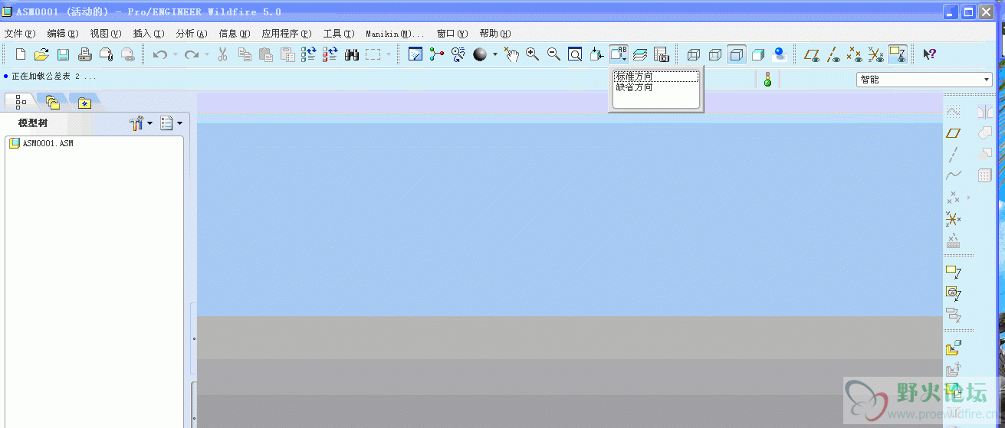Open the 文件 menu
Image resolution: width=1005 pixels, height=428 pixels.
pyautogui.click(x=20, y=34)
